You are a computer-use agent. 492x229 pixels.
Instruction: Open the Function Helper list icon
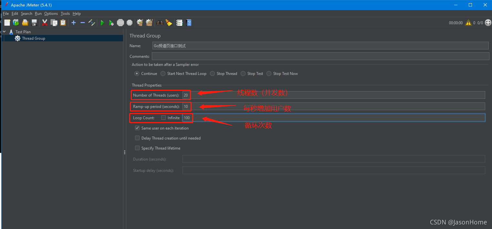179,23
